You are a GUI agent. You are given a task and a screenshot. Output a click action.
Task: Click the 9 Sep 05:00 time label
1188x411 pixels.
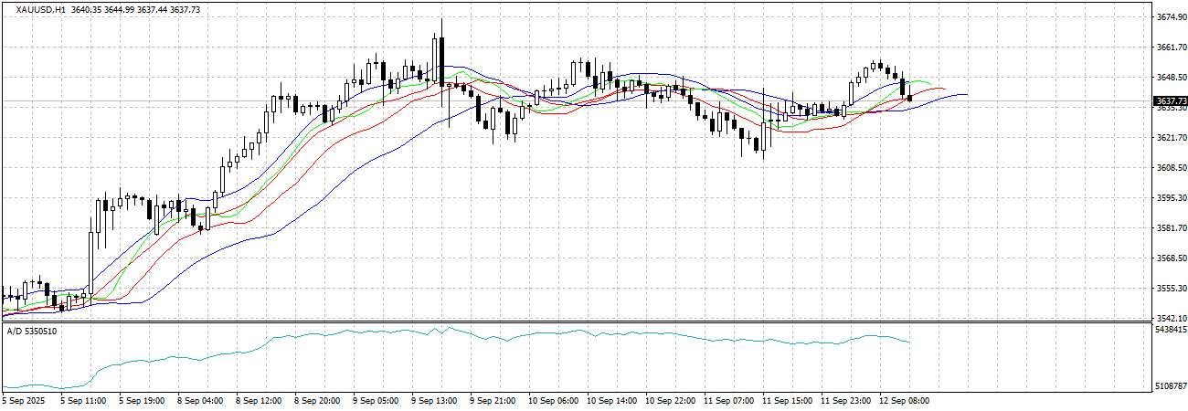[376, 401]
